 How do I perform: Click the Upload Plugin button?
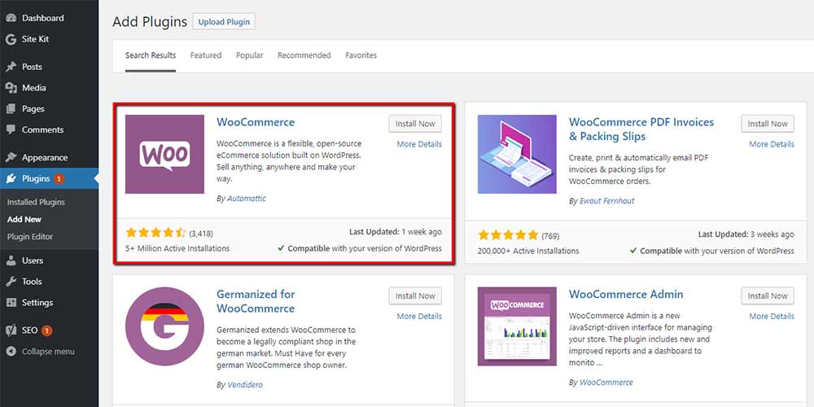(x=224, y=22)
